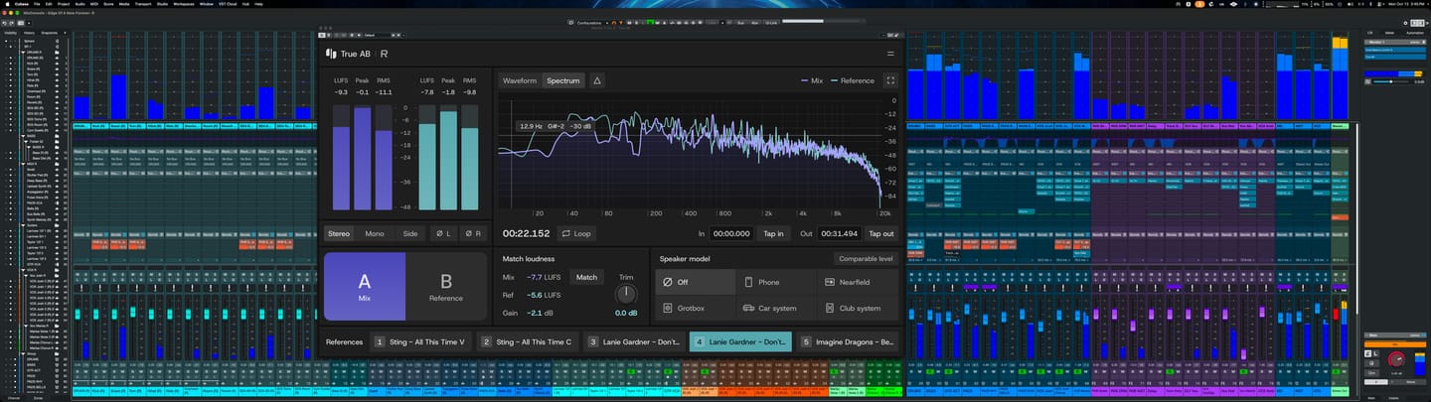This screenshot has height=402, width=1431.
Task: Switch to the Spectrum tab
Action: 562,80
